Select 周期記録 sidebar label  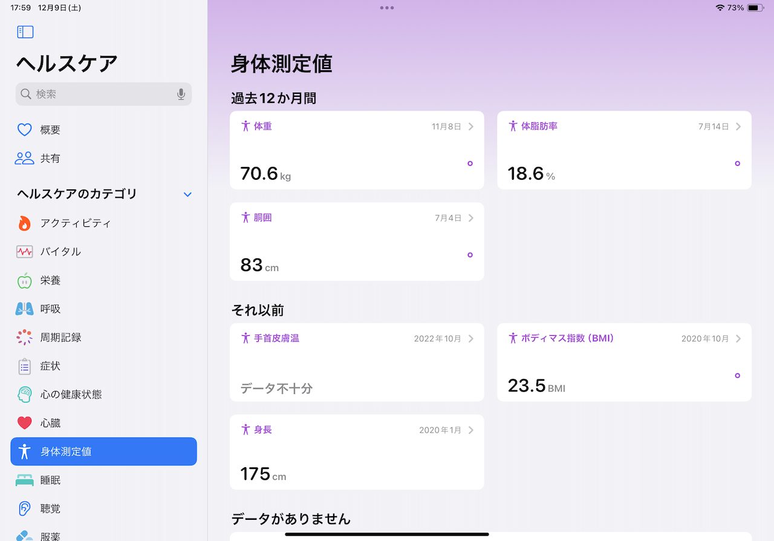pos(60,338)
